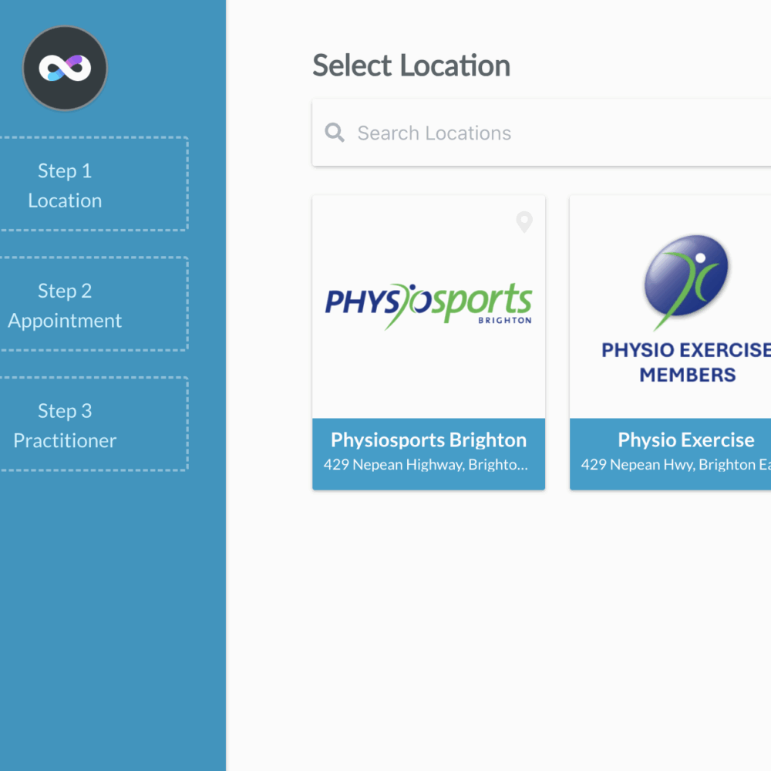Click the "Practitioner" label in the sidebar
This screenshot has height=771, width=771.
(x=65, y=441)
